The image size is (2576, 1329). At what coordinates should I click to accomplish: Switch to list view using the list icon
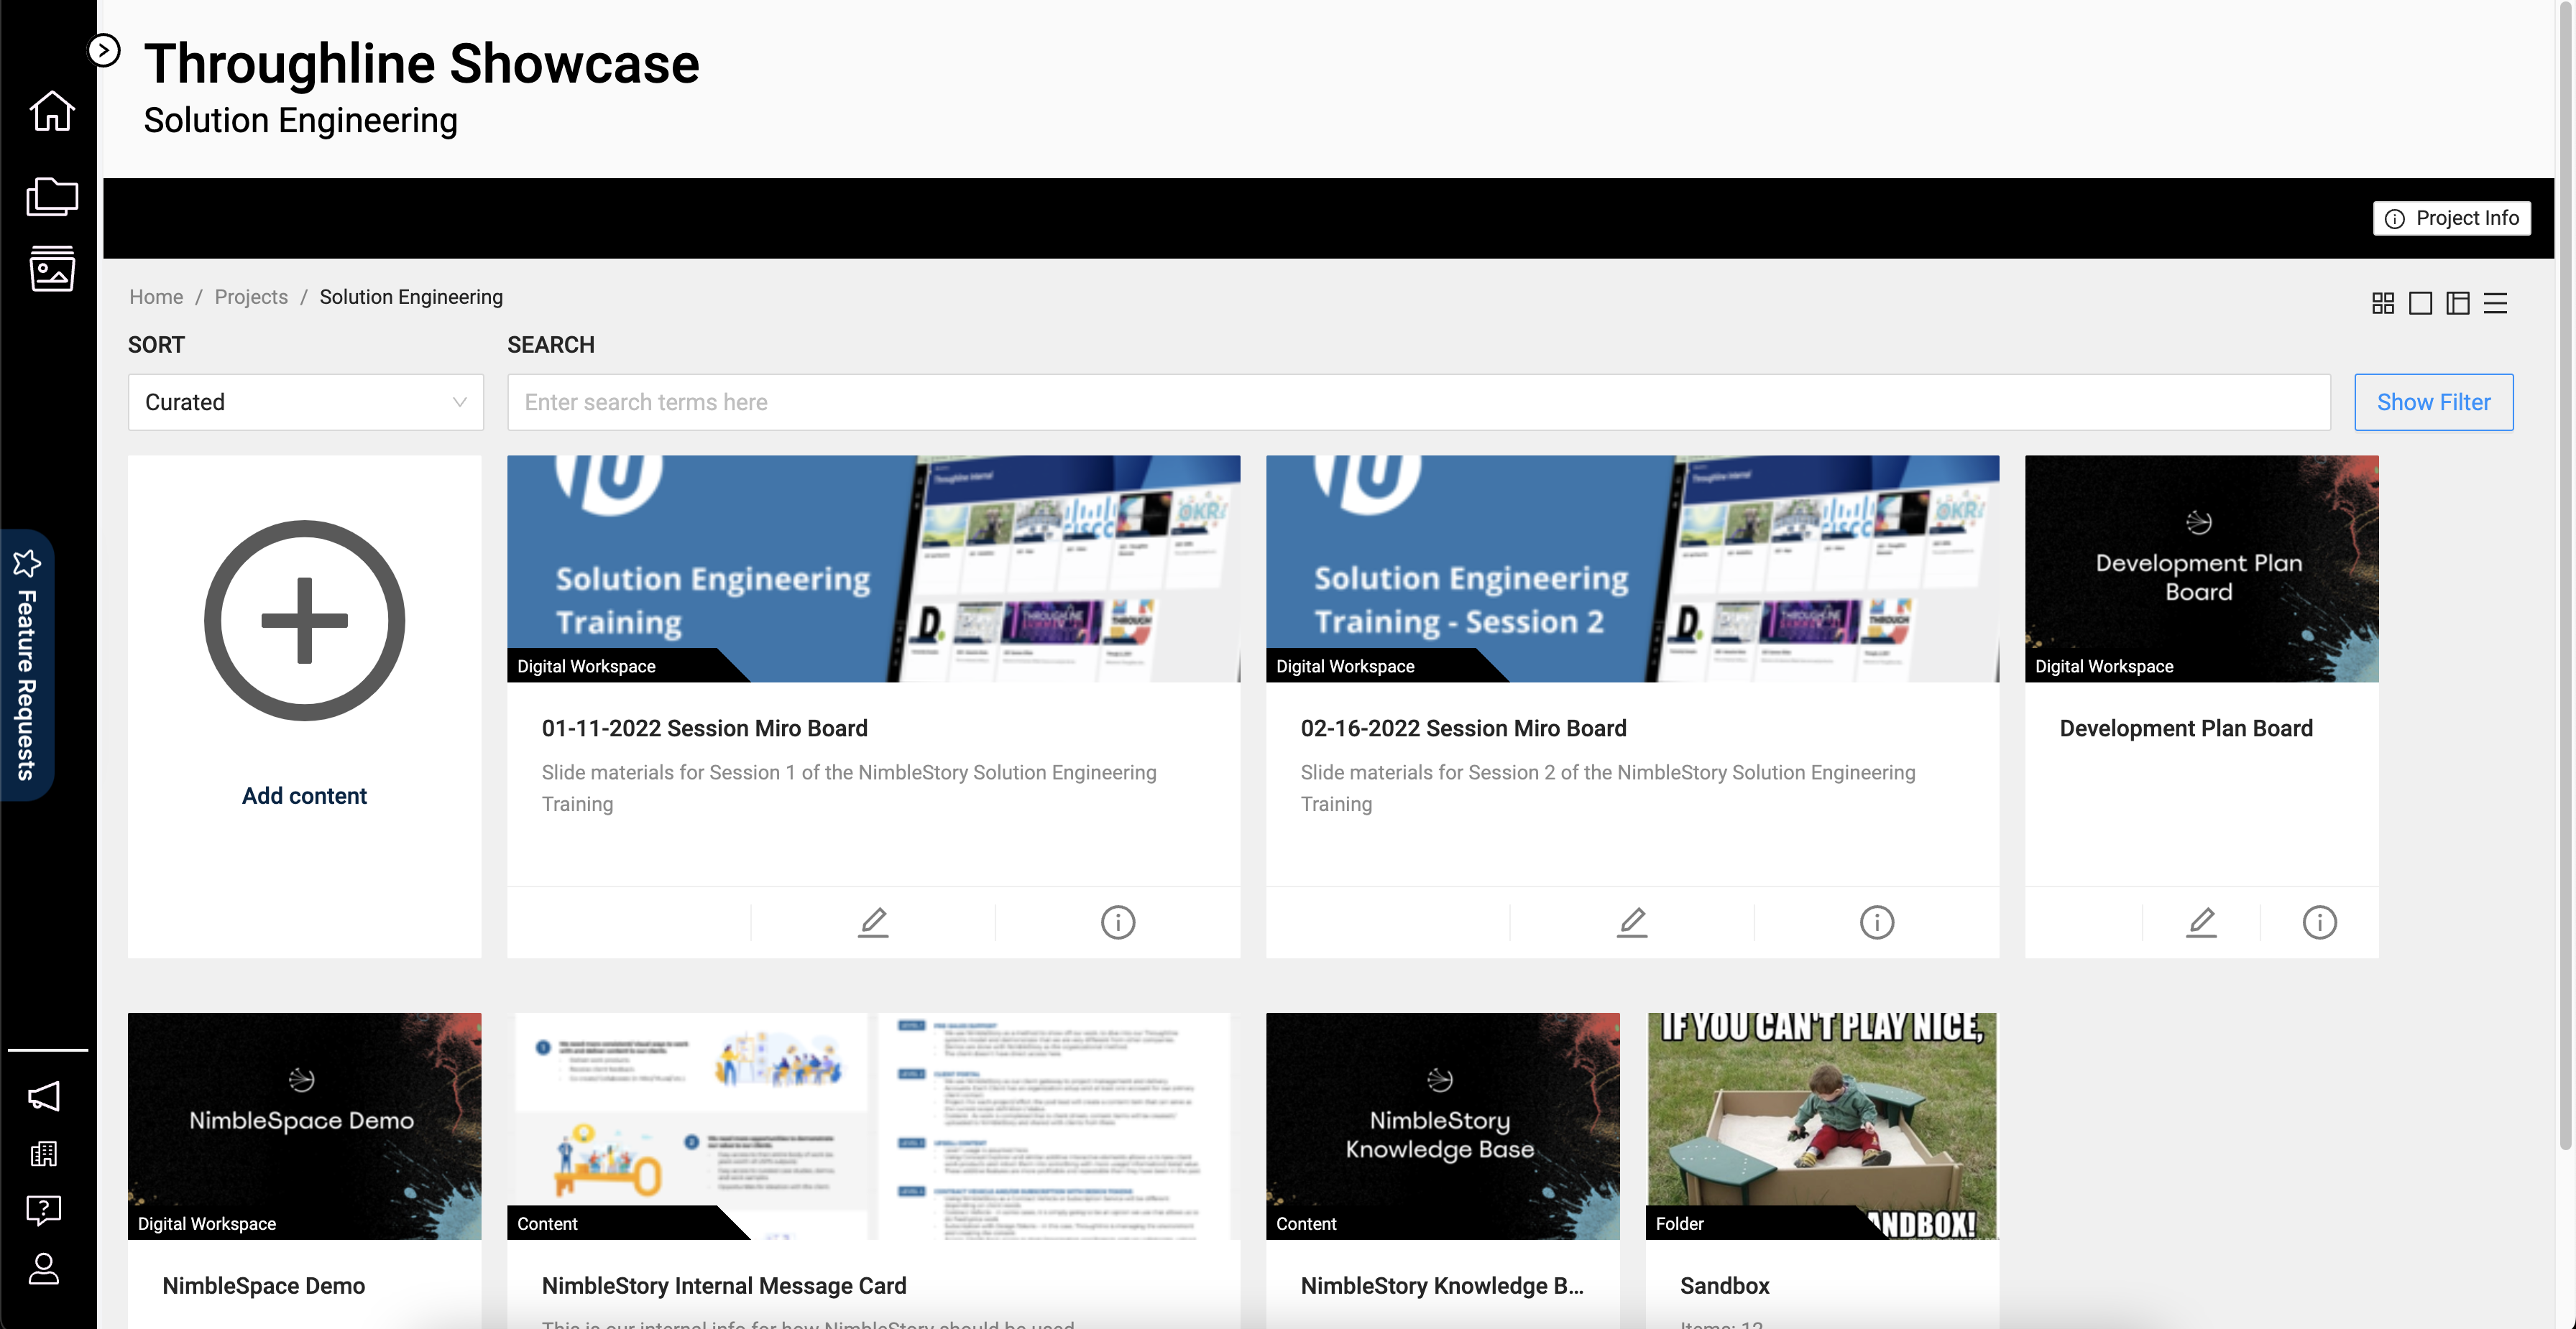pyautogui.click(x=2497, y=302)
